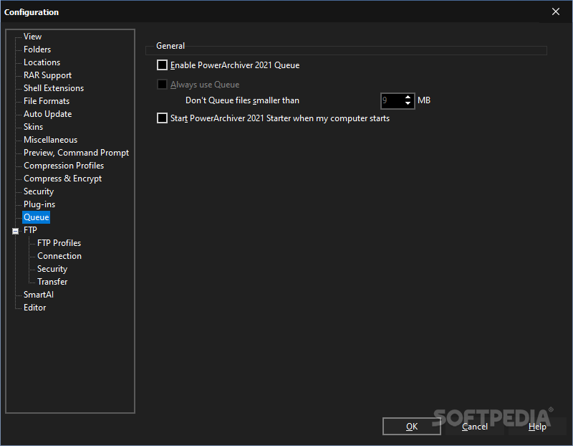573x446 pixels.
Task: Select the Queue tree item
Action: (37, 217)
